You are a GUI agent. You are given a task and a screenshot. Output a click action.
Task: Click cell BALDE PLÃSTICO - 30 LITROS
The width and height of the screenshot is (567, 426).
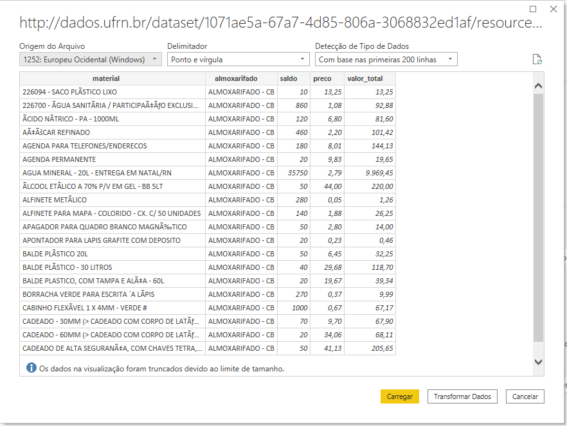[x=113, y=267]
